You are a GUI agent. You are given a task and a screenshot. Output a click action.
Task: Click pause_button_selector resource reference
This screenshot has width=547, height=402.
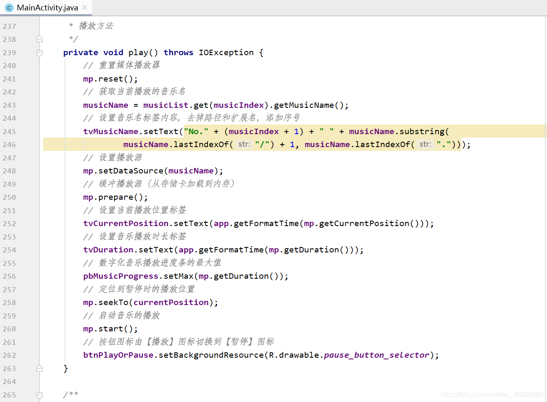(x=377, y=355)
